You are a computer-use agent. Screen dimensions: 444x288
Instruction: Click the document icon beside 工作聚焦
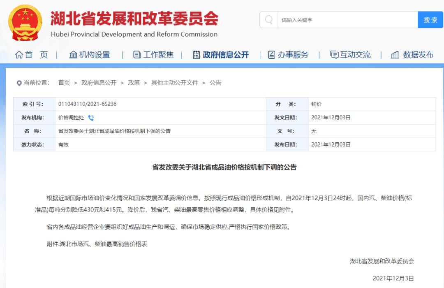pos(137,54)
